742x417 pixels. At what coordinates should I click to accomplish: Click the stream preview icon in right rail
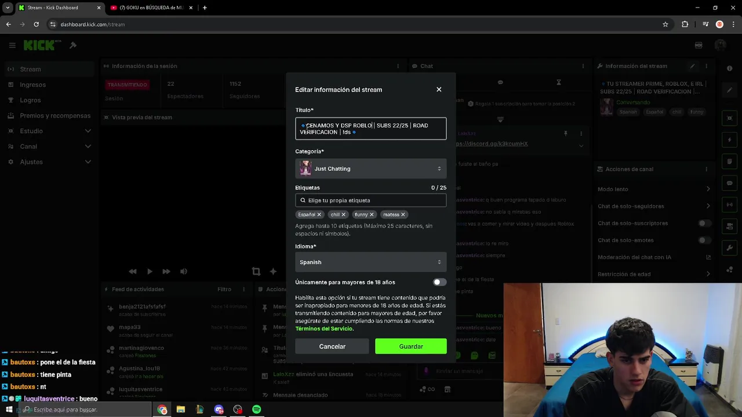click(729, 119)
